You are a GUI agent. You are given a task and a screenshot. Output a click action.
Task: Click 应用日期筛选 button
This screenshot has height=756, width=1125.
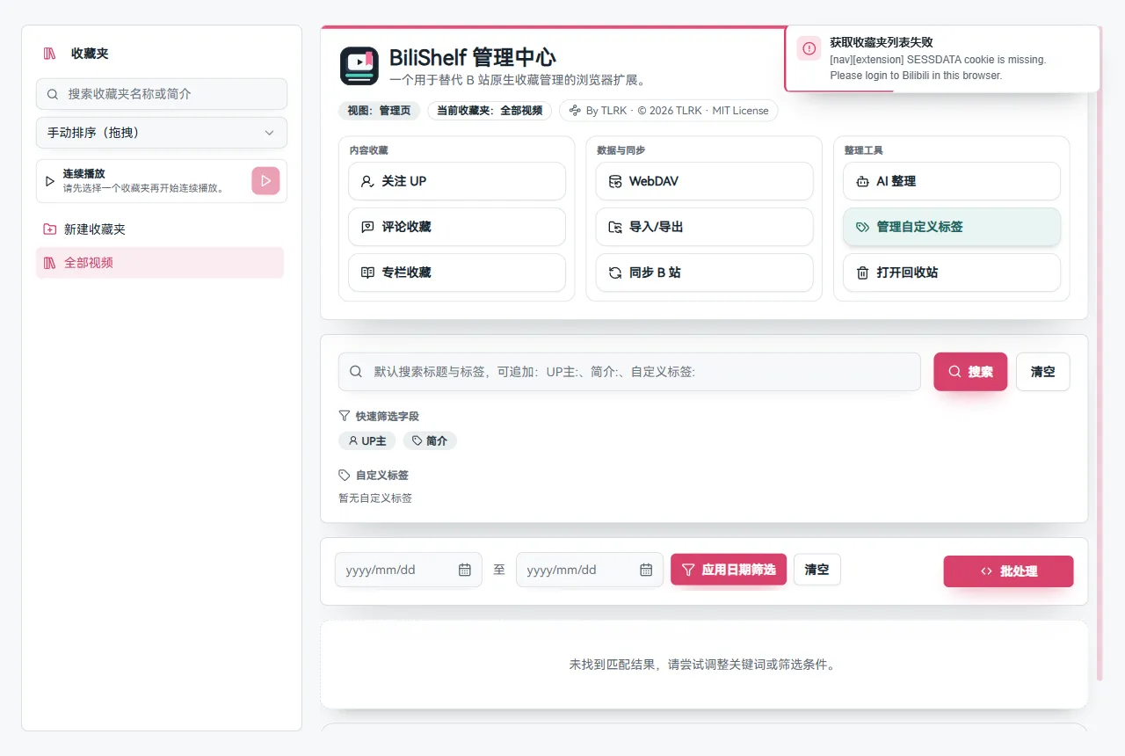[x=729, y=570]
